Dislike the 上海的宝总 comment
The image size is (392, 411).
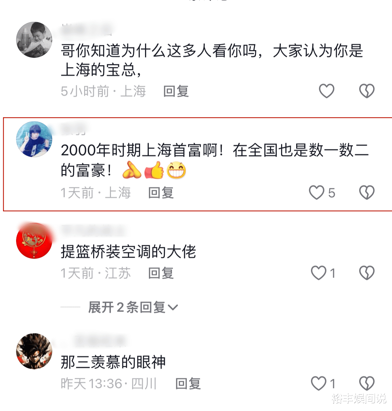pos(367,91)
